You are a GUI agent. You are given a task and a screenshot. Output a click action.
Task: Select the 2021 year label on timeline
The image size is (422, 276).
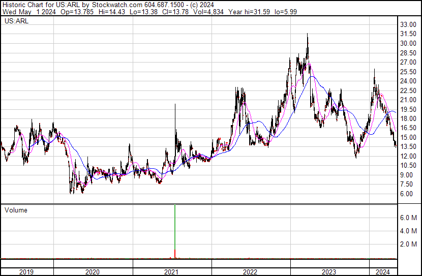pyautogui.click(x=172, y=272)
